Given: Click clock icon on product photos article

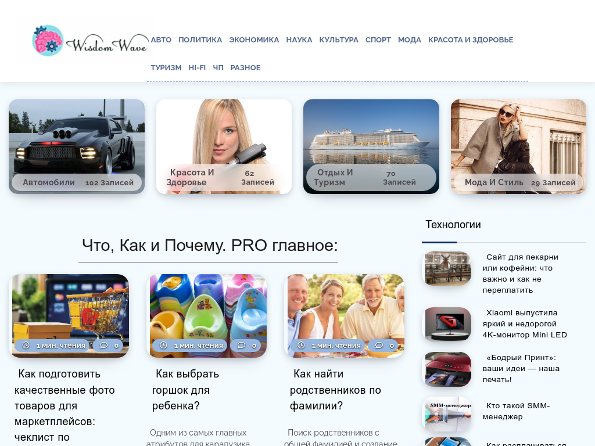Looking at the screenshot, I should pyautogui.click(x=26, y=345).
